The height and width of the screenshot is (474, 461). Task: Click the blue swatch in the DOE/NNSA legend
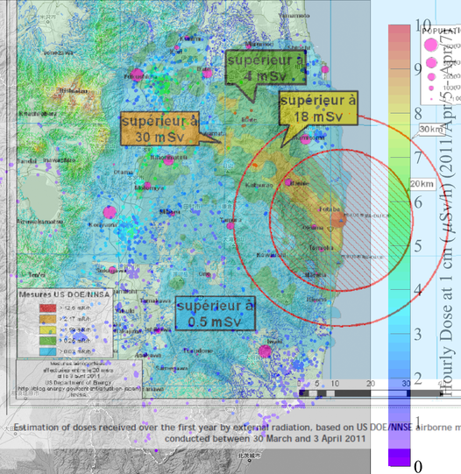pos(47,351)
